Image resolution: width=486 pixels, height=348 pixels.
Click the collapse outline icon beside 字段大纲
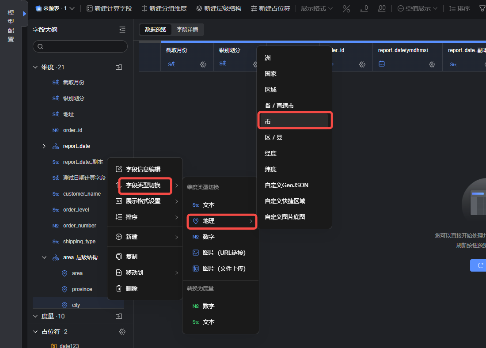[x=122, y=30]
